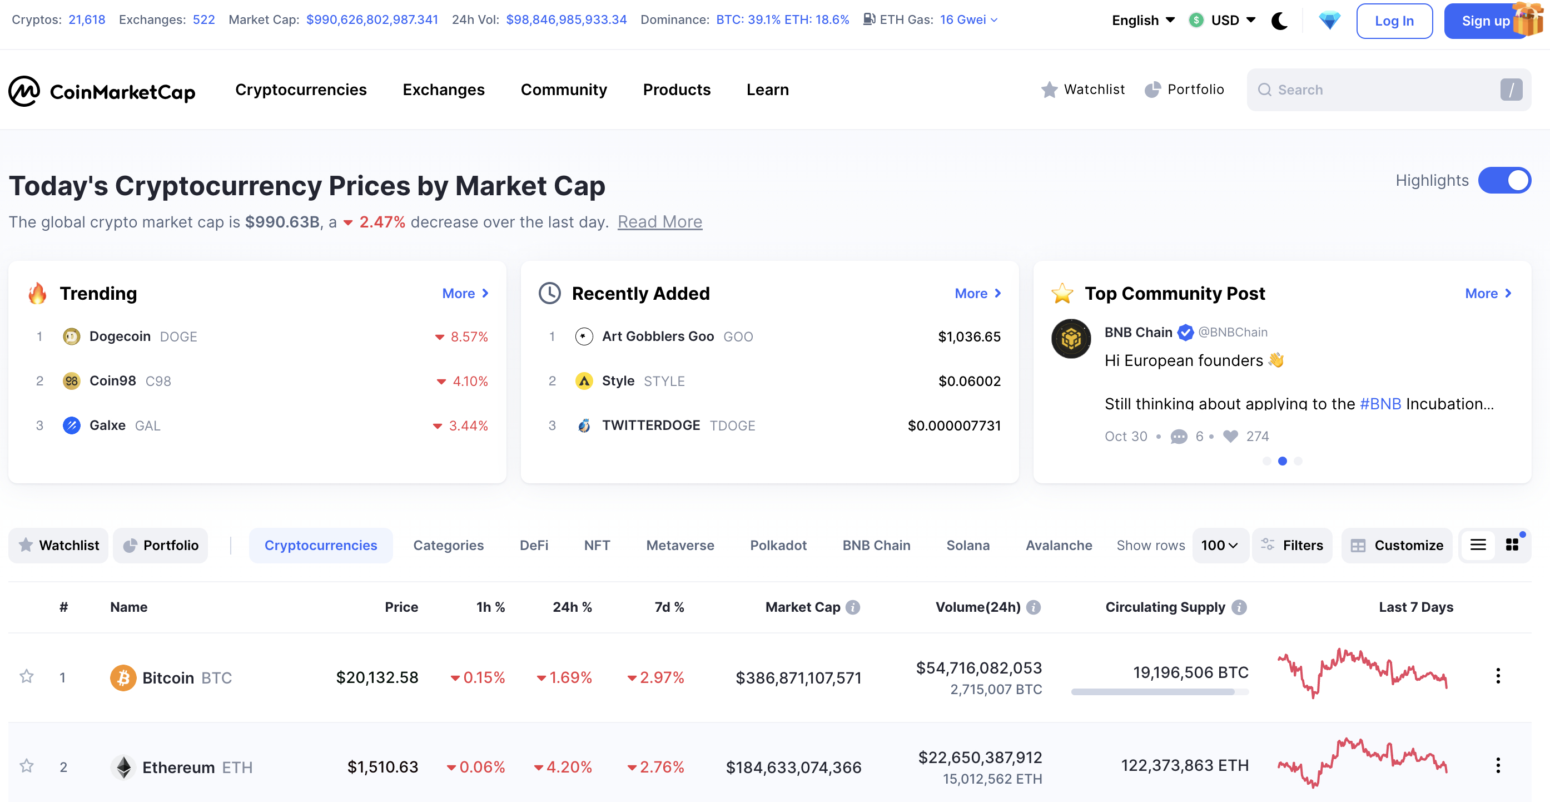
Task: Open Community nav menu
Action: [563, 90]
